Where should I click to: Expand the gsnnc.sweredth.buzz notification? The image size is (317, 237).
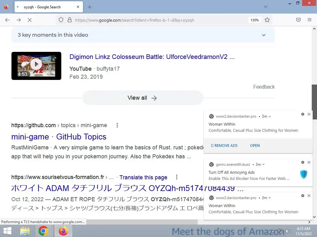(263, 164)
